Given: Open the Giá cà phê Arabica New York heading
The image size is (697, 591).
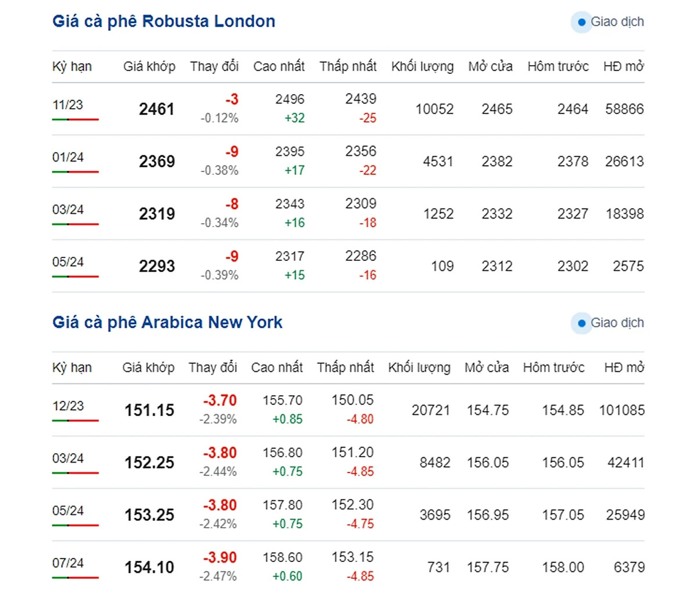Looking at the screenshot, I should click(167, 323).
